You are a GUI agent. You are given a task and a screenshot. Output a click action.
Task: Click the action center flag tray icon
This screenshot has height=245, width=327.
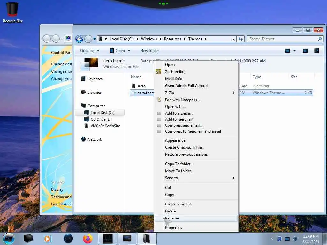[x=279, y=239]
